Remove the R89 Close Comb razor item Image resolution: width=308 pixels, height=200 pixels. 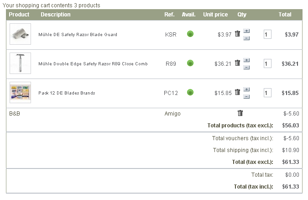click(x=237, y=63)
